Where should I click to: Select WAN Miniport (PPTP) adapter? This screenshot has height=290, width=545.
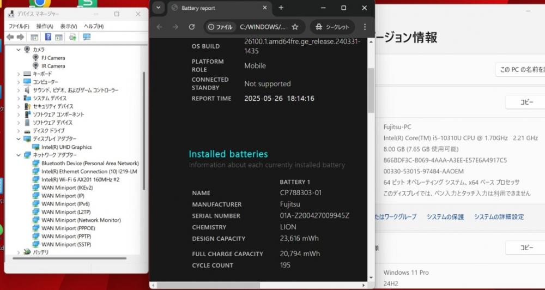[x=66, y=236]
